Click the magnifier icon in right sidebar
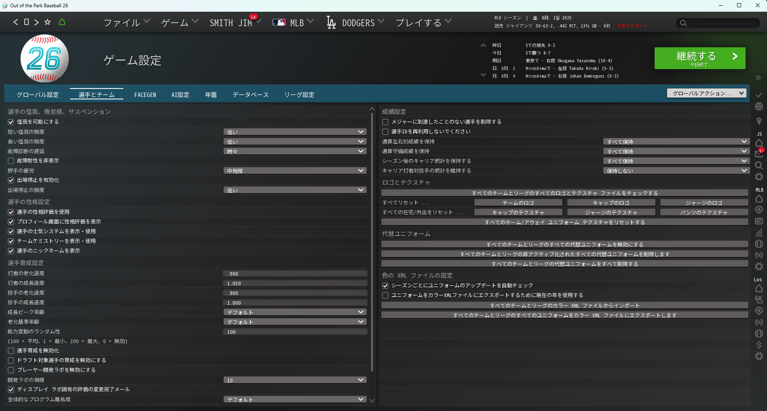Image resolution: width=767 pixels, height=411 pixels. click(x=759, y=165)
